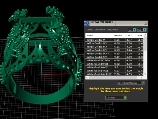
Task: Select the Yellow Gold:22KY row
Action: pos(114,57)
